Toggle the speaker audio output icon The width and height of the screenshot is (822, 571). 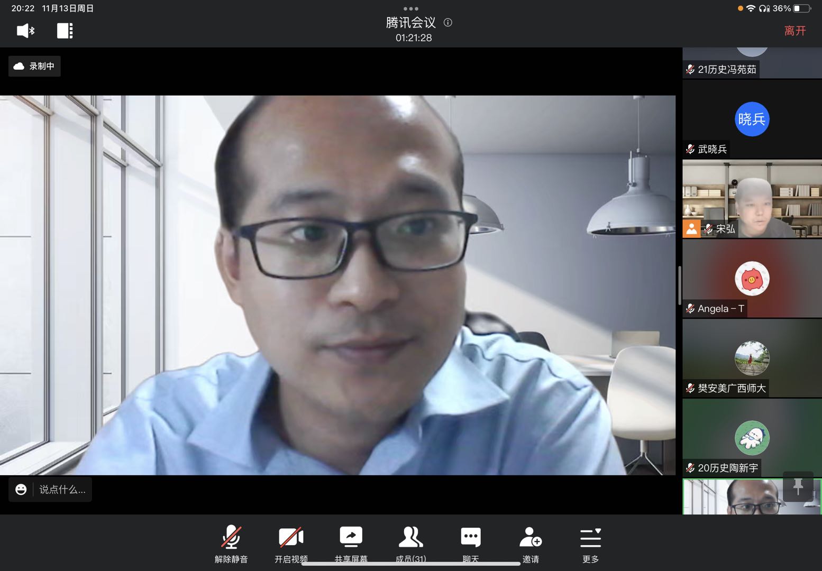click(x=25, y=31)
